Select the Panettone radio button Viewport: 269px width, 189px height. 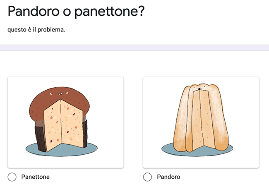(12, 177)
